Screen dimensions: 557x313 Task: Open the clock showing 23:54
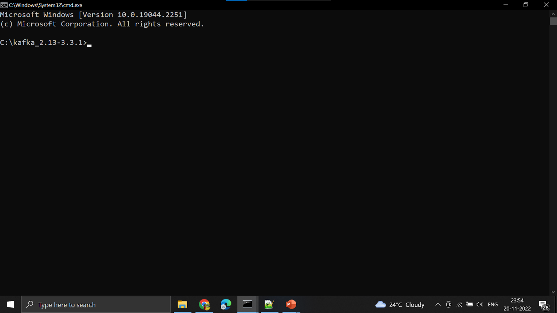click(x=517, y=305)
